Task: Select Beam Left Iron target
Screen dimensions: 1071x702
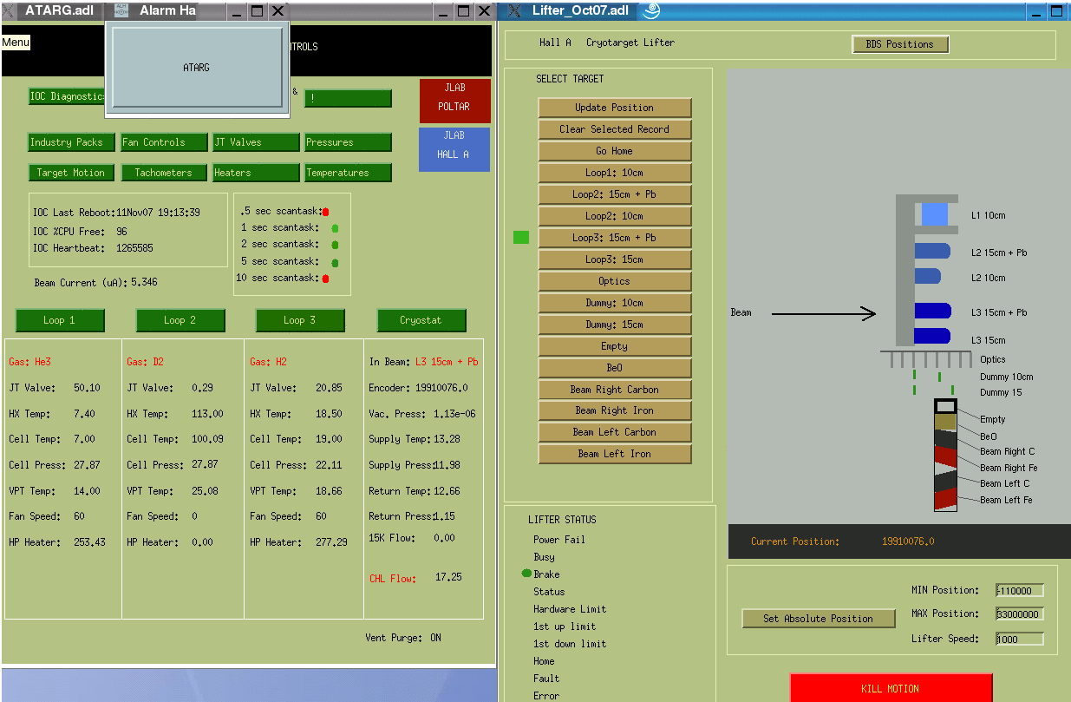Action: pos(615,454)
